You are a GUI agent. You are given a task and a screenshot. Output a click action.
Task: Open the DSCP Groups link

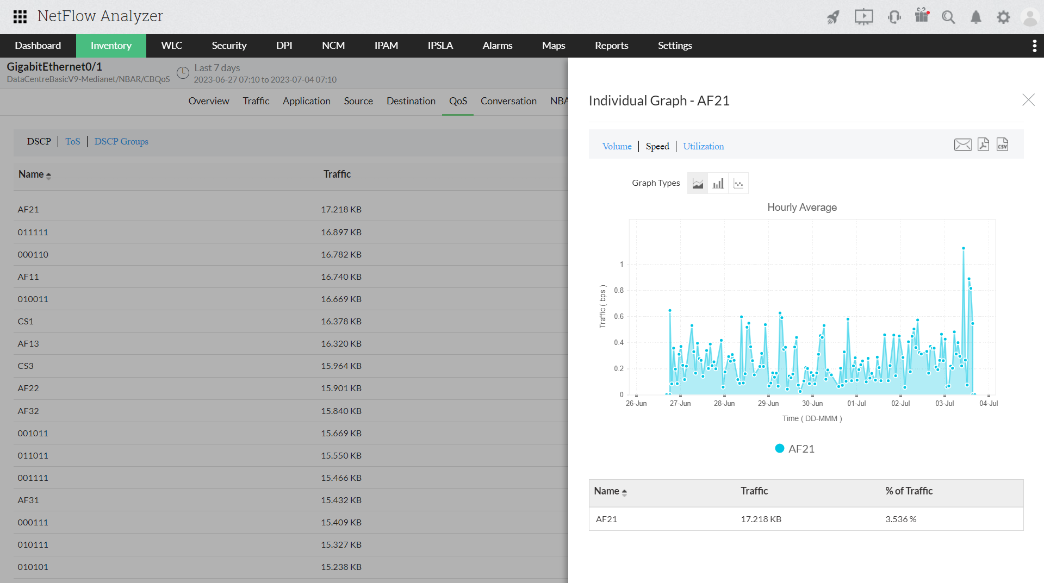tap(121, 141)
